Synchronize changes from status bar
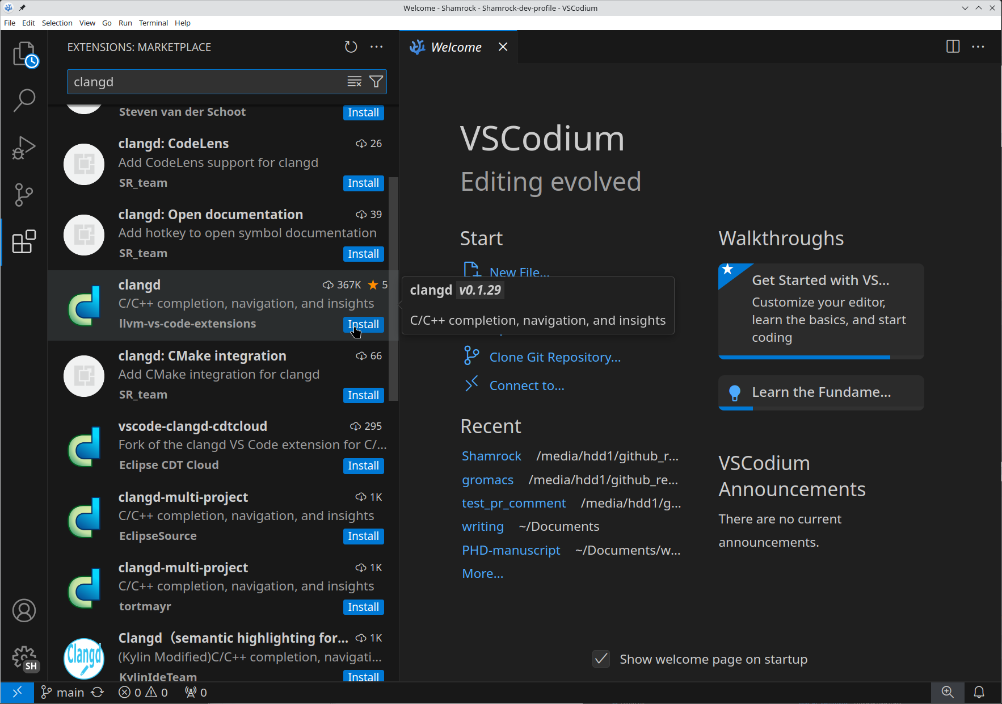This screenshot has height=704, width=1002. pyautogui.click(x=98, y=693)
